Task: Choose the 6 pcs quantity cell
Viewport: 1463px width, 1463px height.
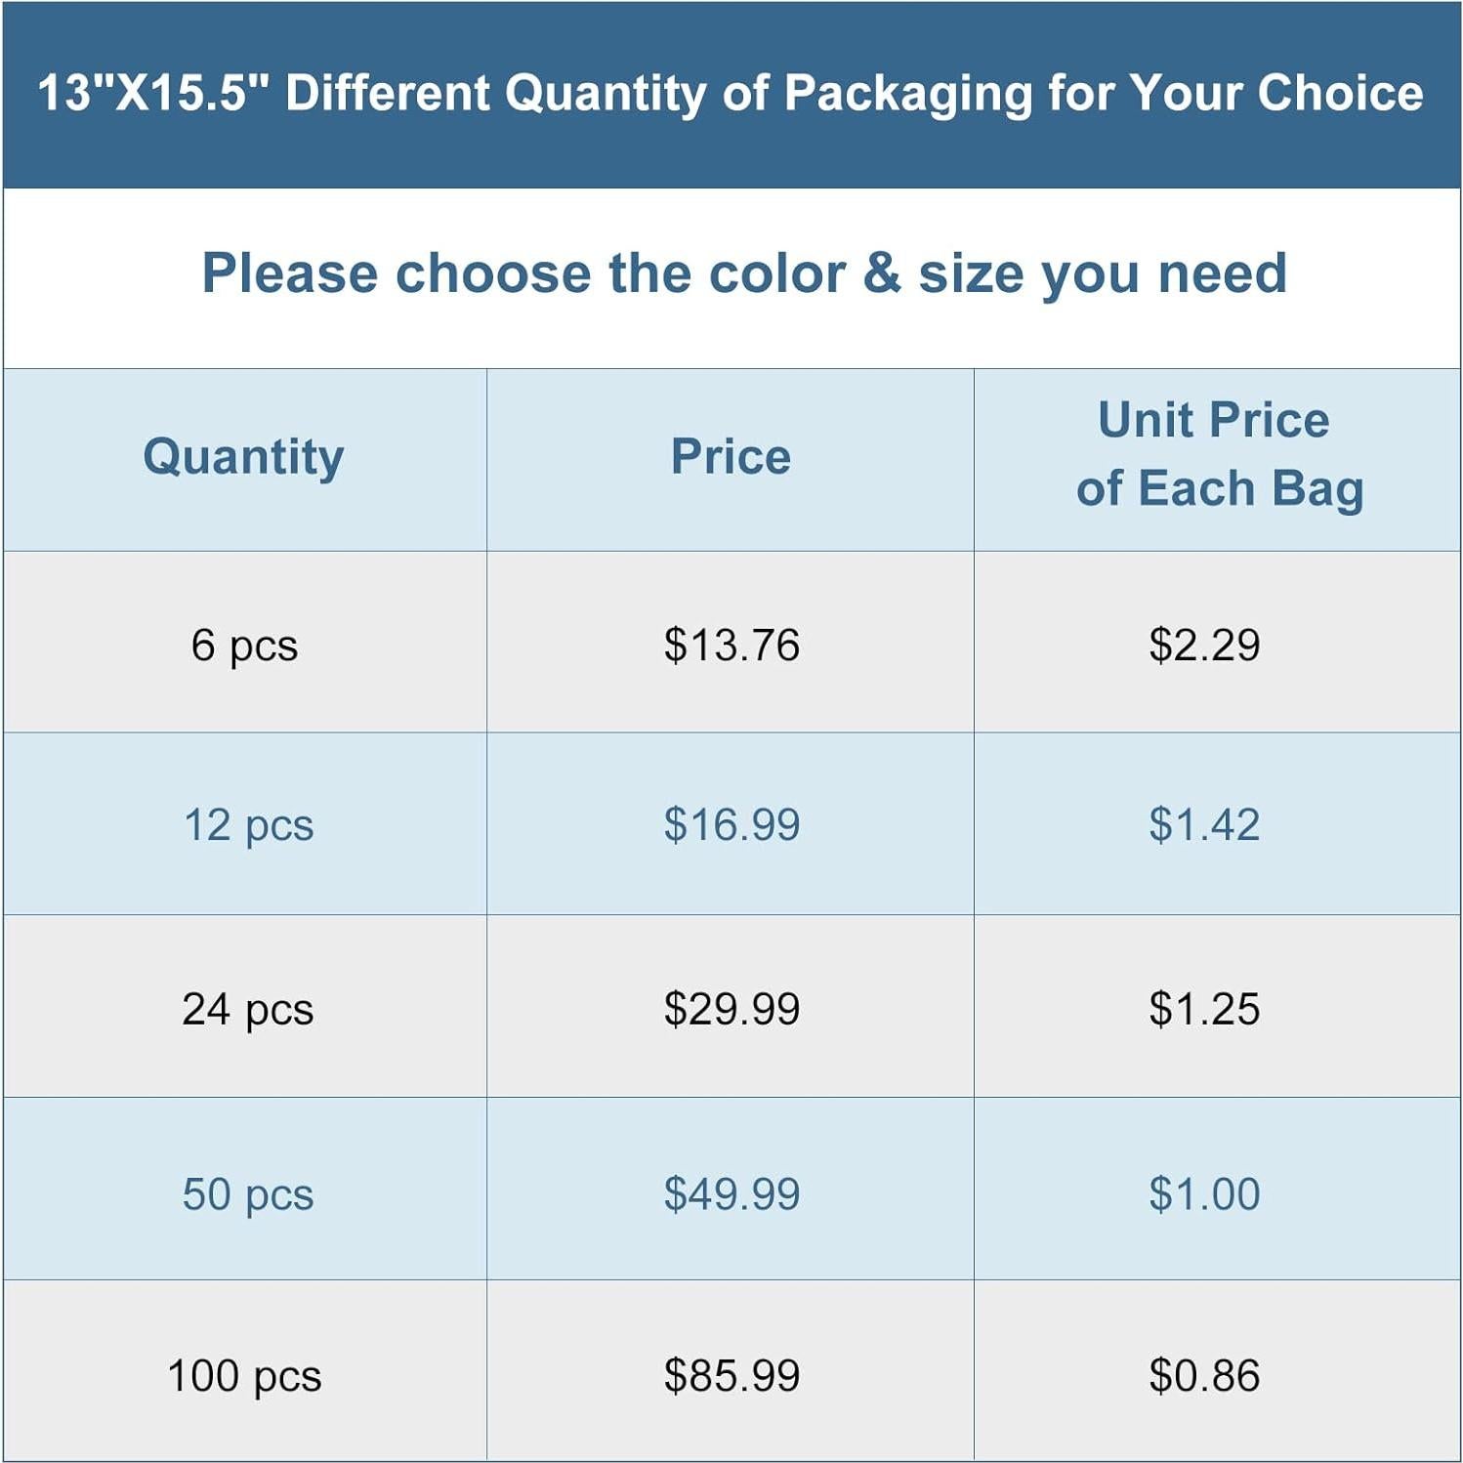Action: click(244, 645)
